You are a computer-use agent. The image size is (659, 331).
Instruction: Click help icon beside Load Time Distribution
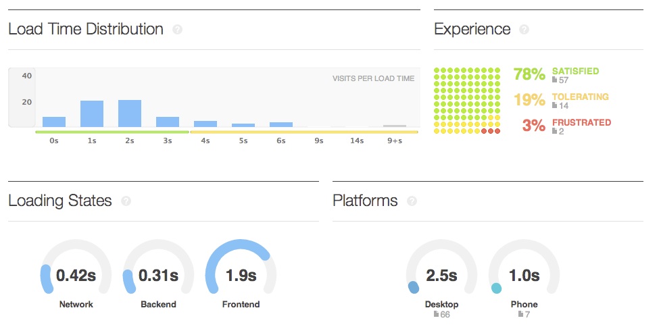(x=177, y=30)
